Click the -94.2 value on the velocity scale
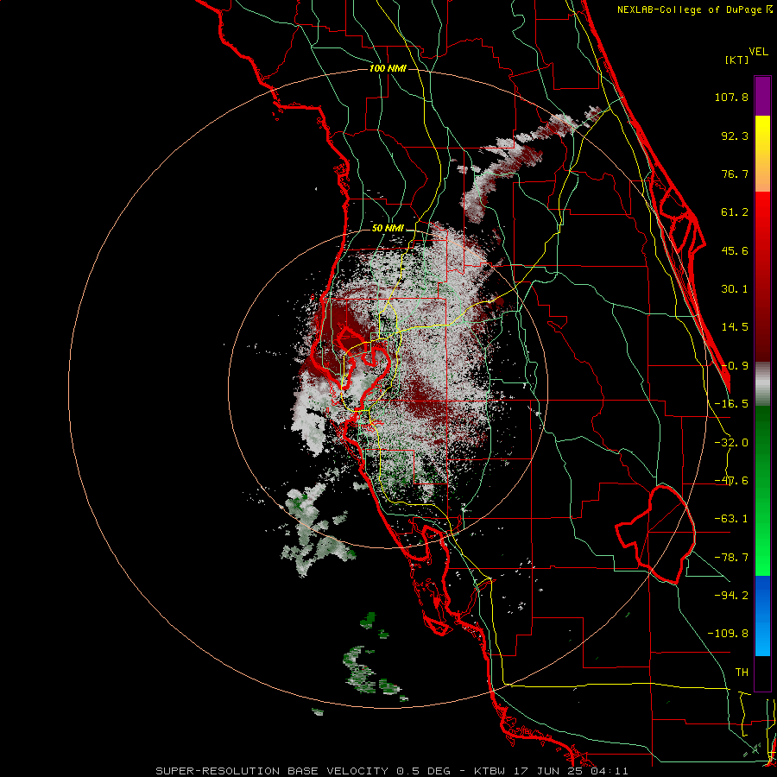Screen dimensions: 777x777 tap(731, 596)
